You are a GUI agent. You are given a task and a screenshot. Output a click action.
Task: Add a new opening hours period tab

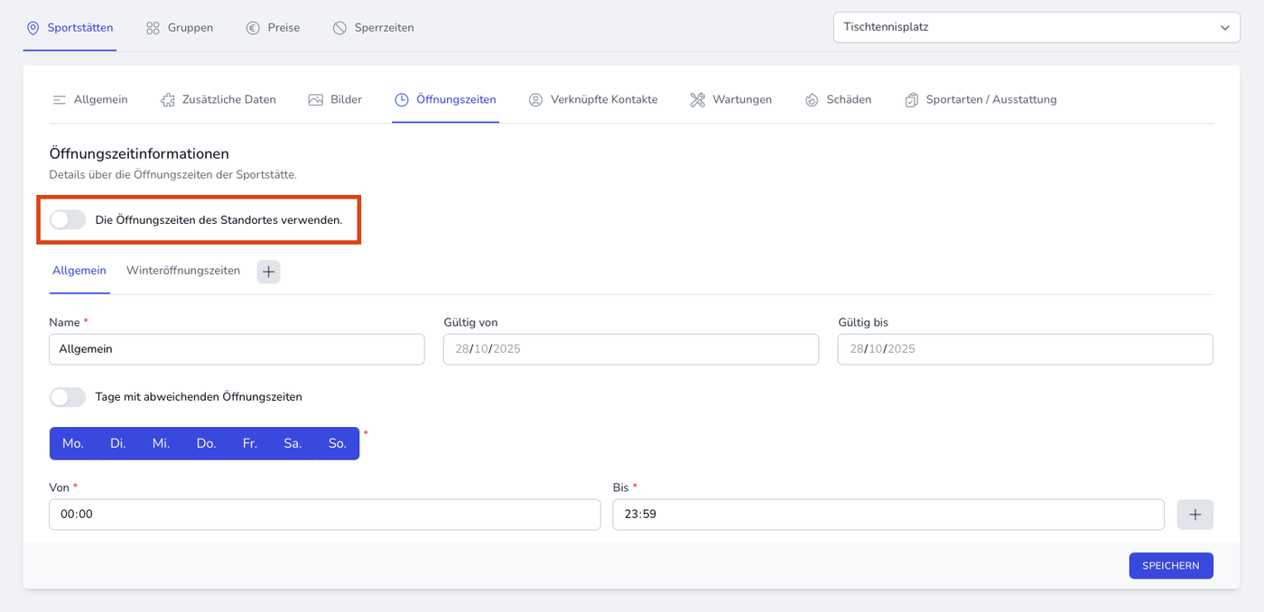269,271
